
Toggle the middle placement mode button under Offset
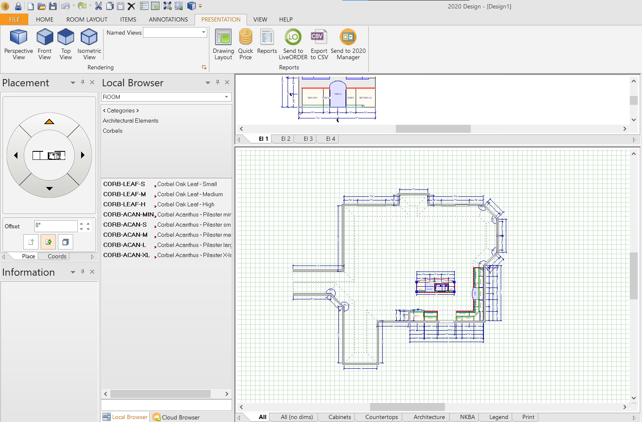pyautogui.click(x=48, y=242)
